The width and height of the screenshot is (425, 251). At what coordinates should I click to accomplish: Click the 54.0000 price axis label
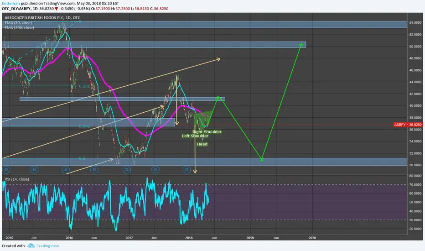pyautogui.click(x=415, y=22)
